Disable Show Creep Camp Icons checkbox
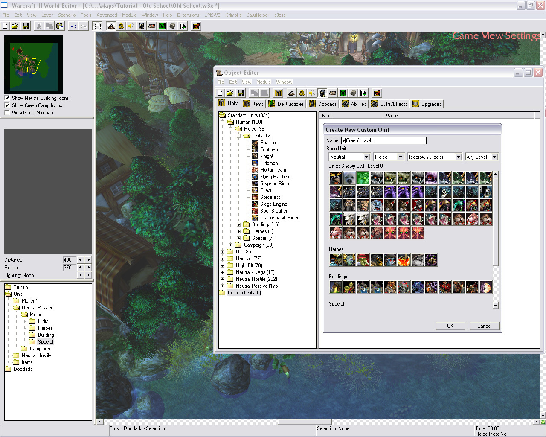Image resolution: width=546 pixels, height=437 pixels. (7, 105)
